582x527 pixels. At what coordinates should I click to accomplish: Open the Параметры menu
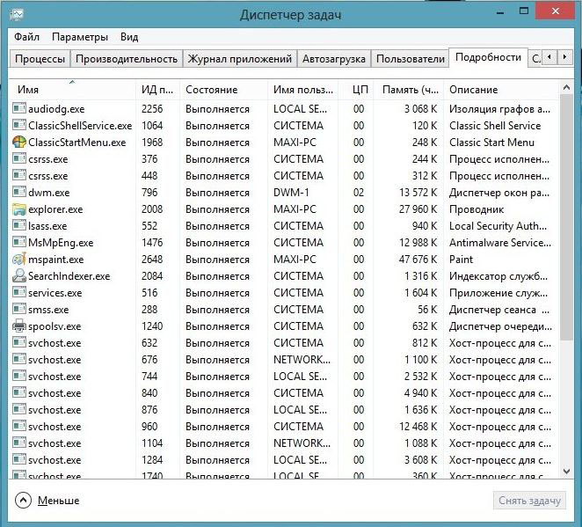coord(79,37)
